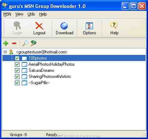Uncheck the 100photos group checkbox
Image resolution: width=148 pixels, height=139 pixels.
17,58
